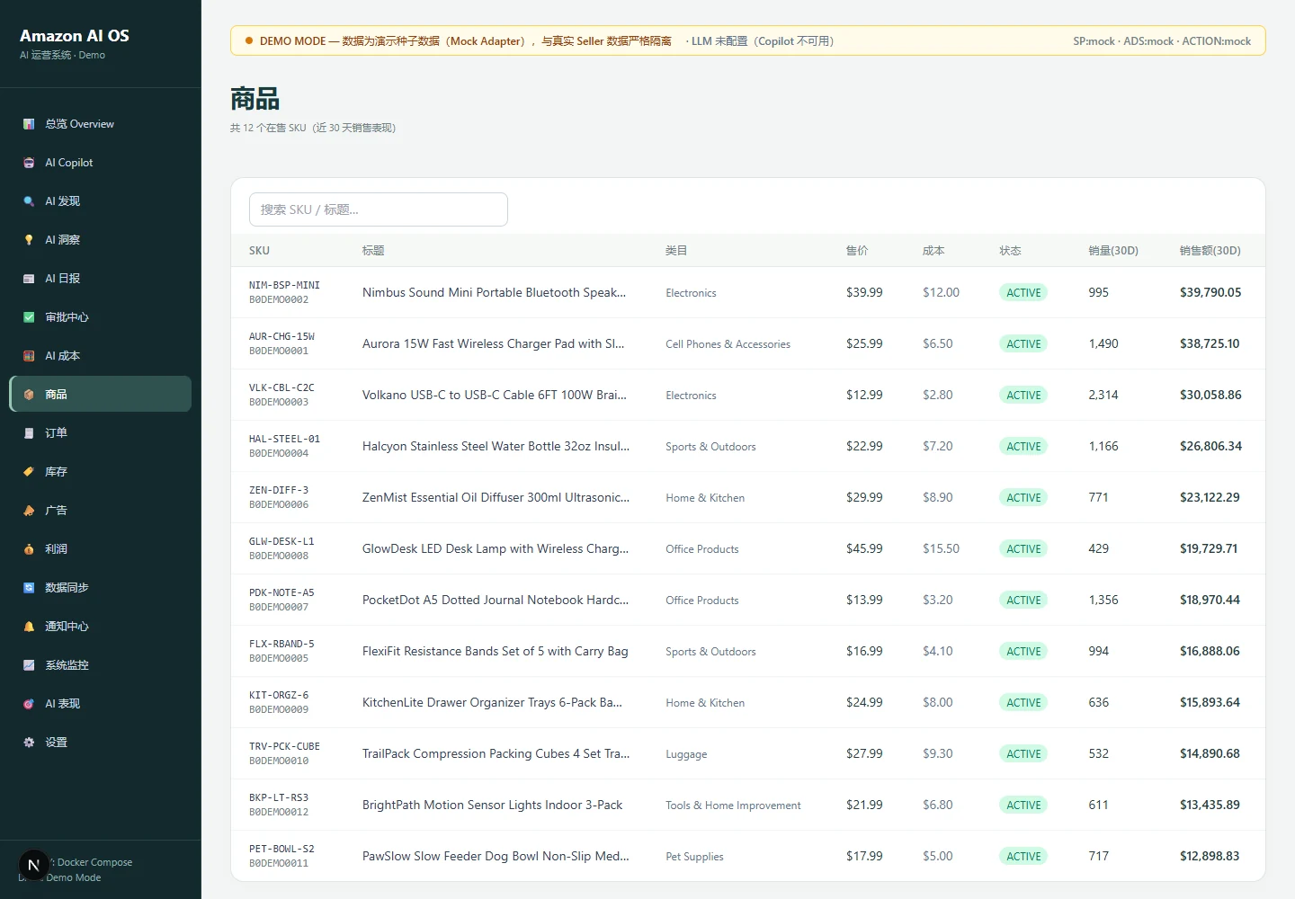
Task: Click the 订单 receipt icon
Action: click(x=29, y=433)
